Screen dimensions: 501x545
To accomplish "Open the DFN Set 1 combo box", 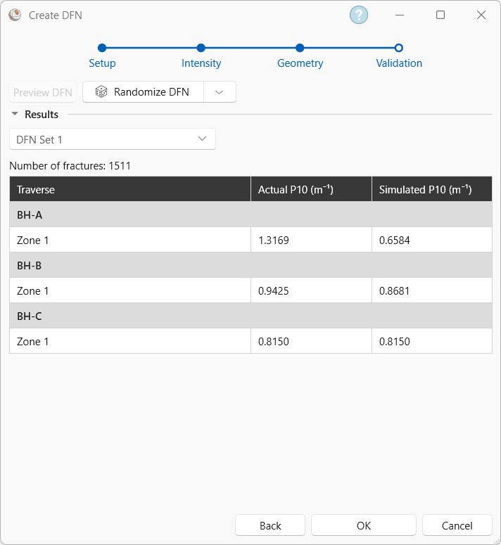I will point(113,139).
